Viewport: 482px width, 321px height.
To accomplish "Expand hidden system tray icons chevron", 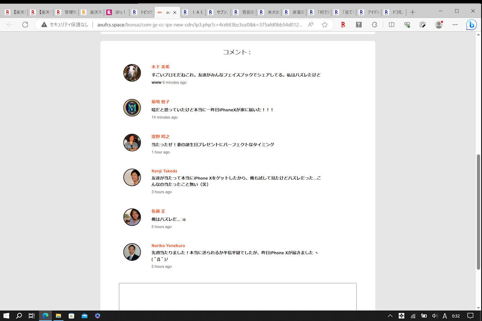I will tap(390, 316).
